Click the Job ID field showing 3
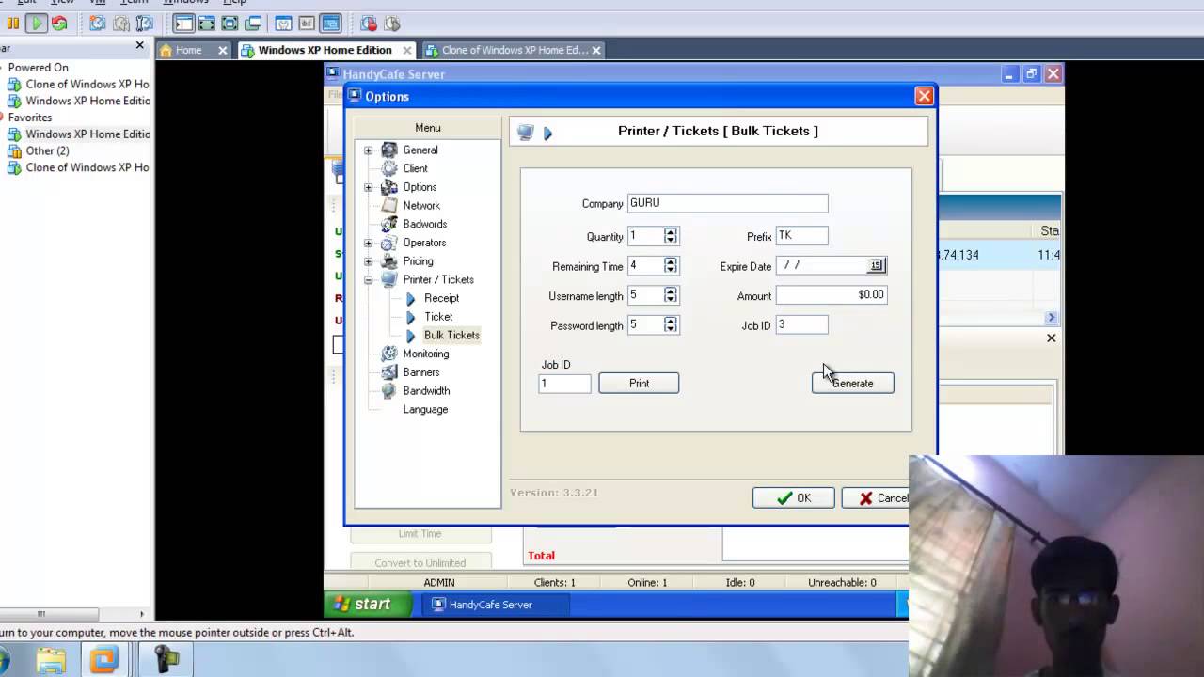The image size is (1204, 677). pyautogui.click(x=801, y=324)
